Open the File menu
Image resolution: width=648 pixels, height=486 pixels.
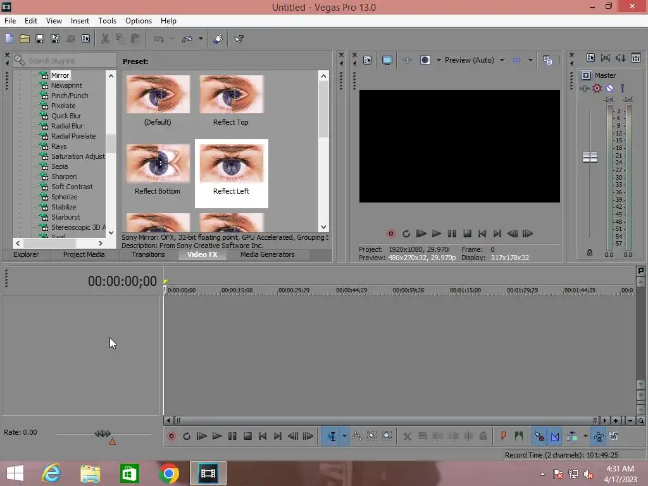[x=10, y=21]
